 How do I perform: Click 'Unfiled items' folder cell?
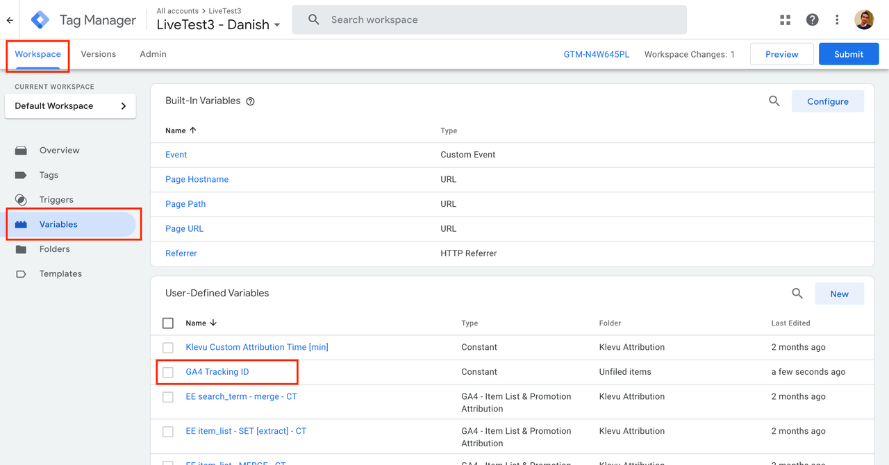(x=625, y=372)
